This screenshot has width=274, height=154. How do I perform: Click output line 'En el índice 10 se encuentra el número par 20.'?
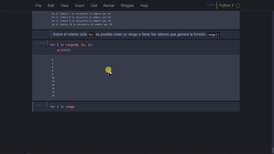coord(82,24)
